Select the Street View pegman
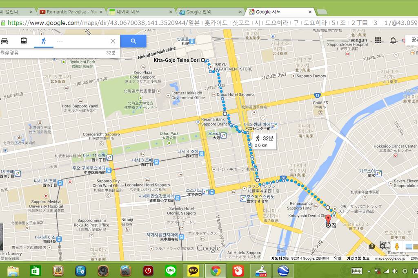The width and height of the screenshot is (418, 278). click(397, 246)
